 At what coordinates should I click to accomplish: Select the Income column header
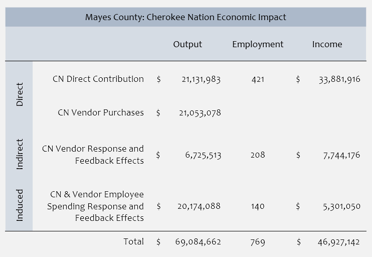(327, 44)
